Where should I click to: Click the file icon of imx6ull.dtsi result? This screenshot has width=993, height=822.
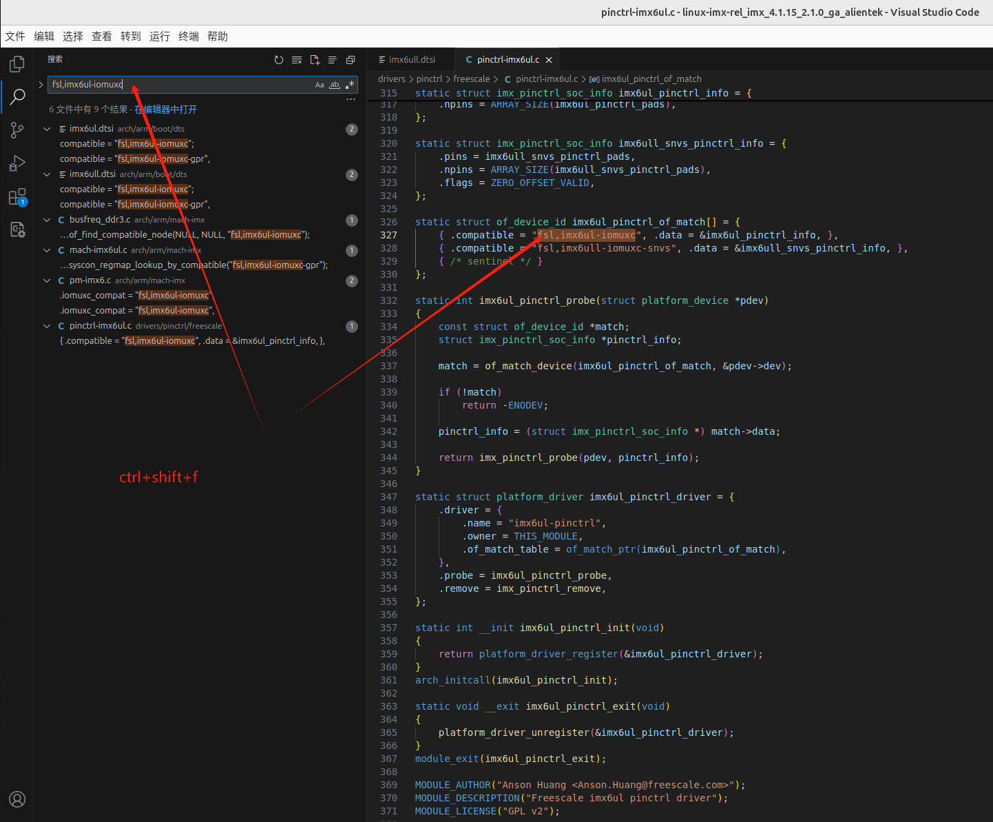point(63,174)
